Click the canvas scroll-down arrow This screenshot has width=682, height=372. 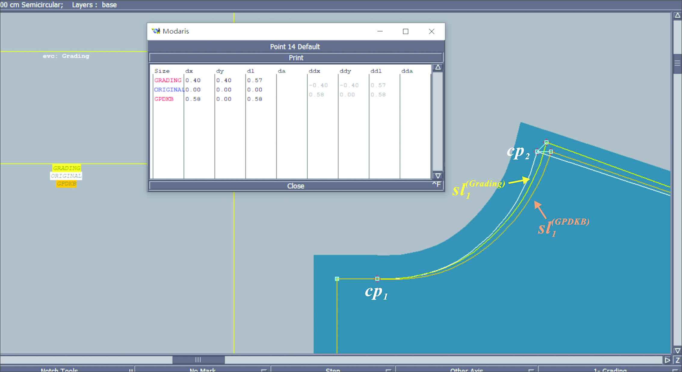coord(677,351)
